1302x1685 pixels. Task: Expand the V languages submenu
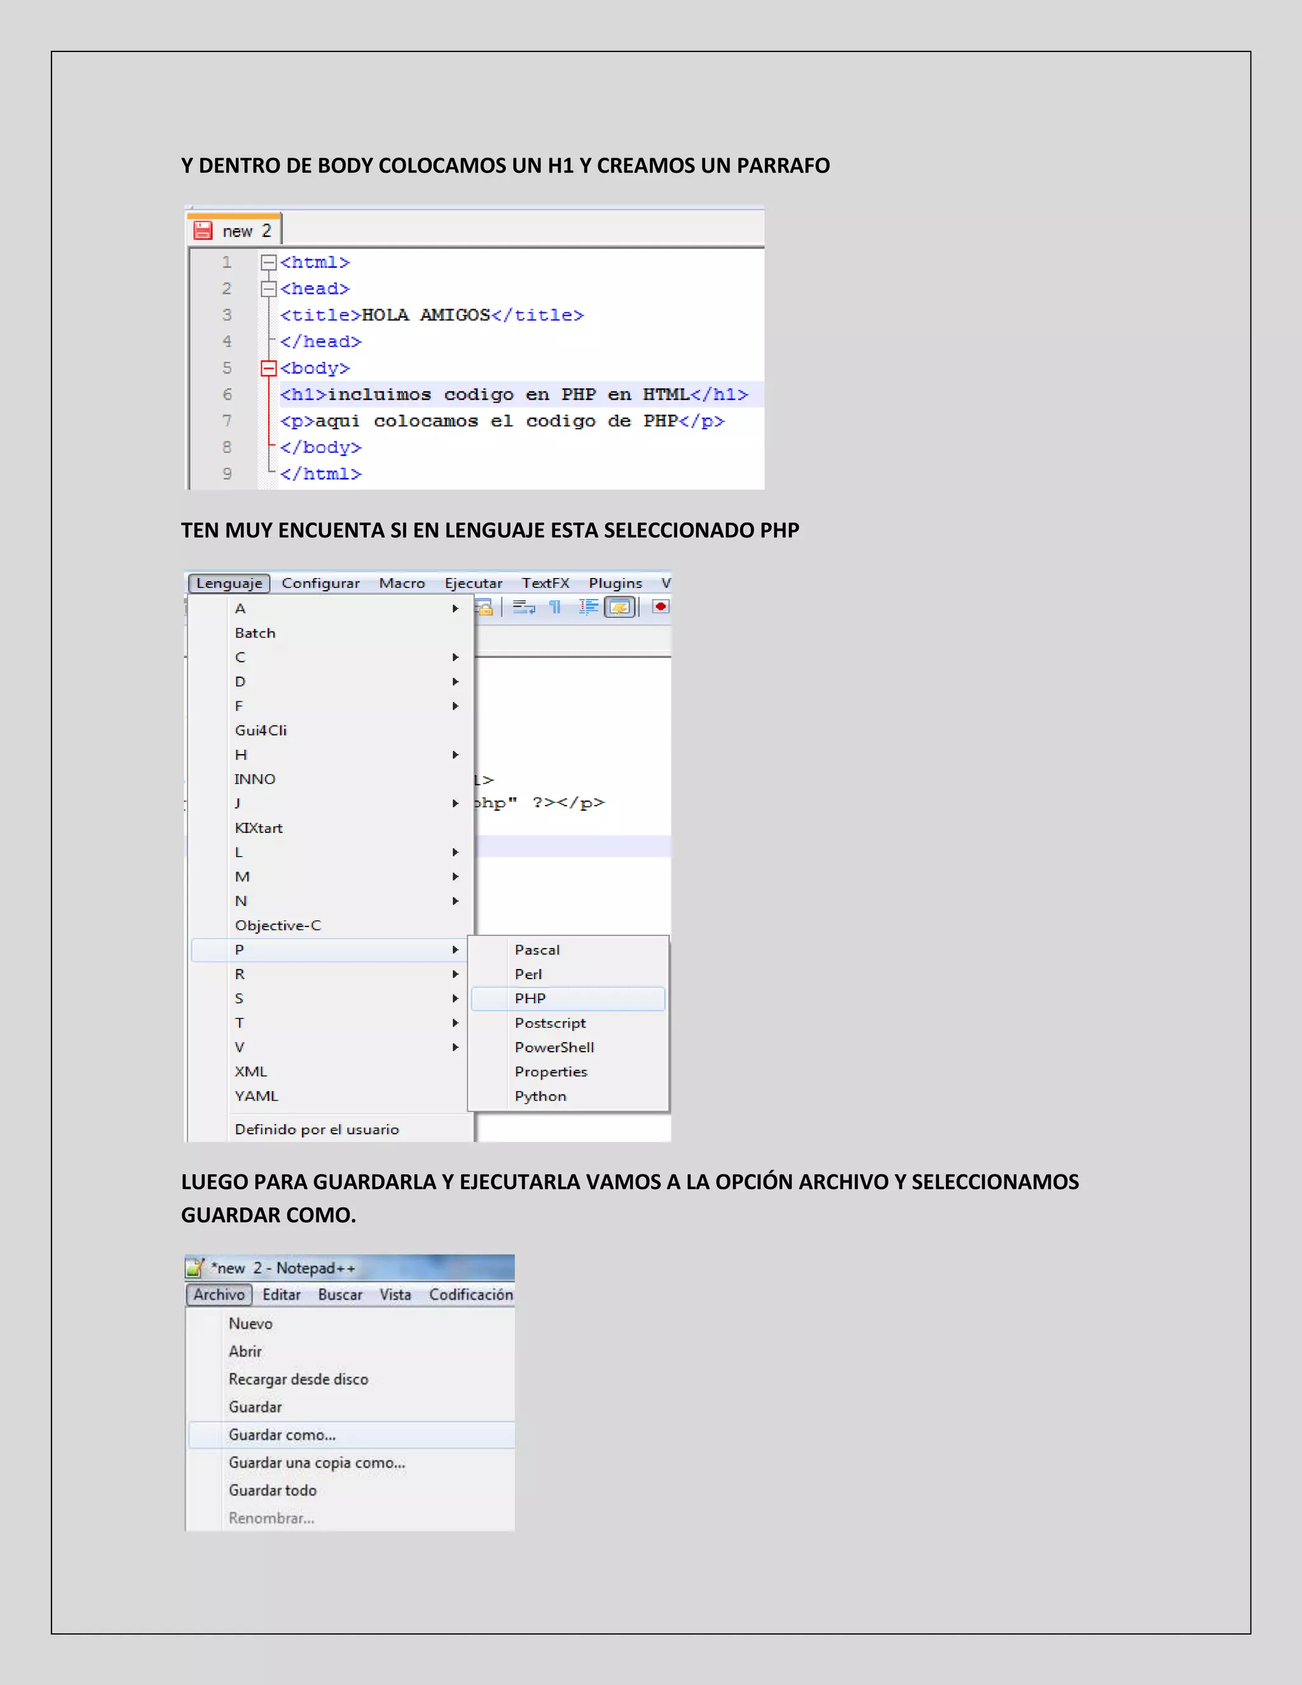331,1047
